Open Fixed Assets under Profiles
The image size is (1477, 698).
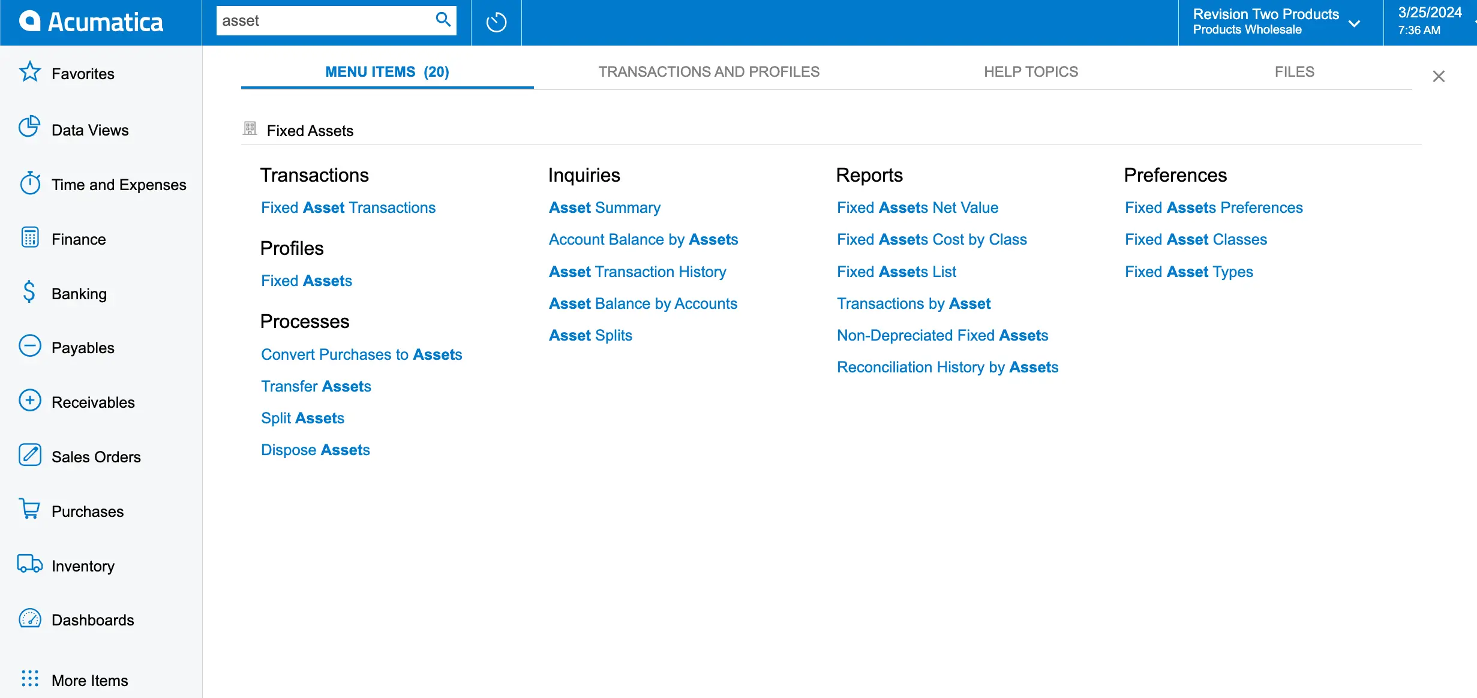coord(306,281)
